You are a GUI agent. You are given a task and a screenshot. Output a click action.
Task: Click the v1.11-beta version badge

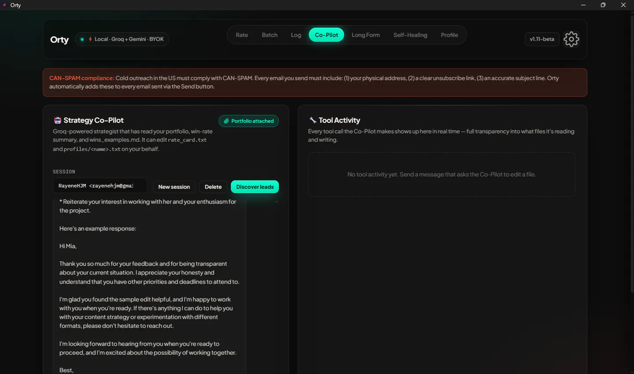[x=542, y=39]
